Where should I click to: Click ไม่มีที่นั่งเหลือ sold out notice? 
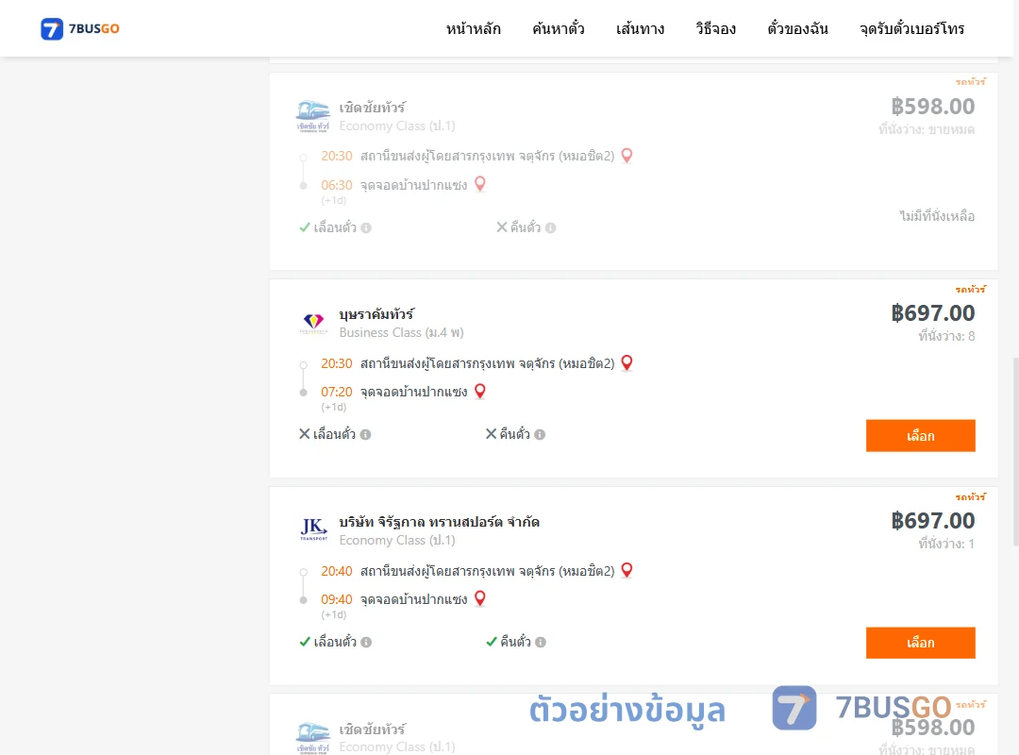[937, 216]
